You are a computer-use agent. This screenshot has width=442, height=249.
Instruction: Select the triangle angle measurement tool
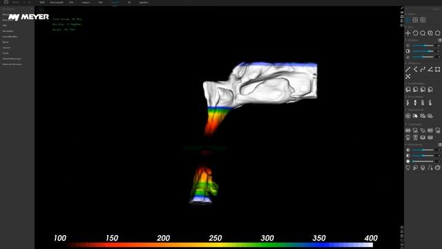pos(430,69)
